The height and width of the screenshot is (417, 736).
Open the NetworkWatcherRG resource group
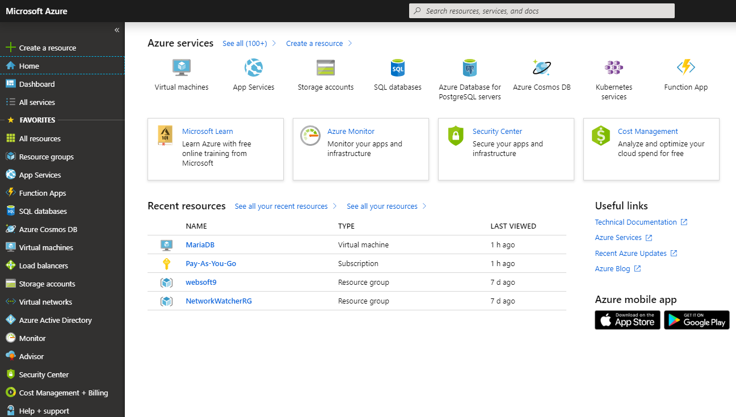pyautogui.click(x=218, y=301)
